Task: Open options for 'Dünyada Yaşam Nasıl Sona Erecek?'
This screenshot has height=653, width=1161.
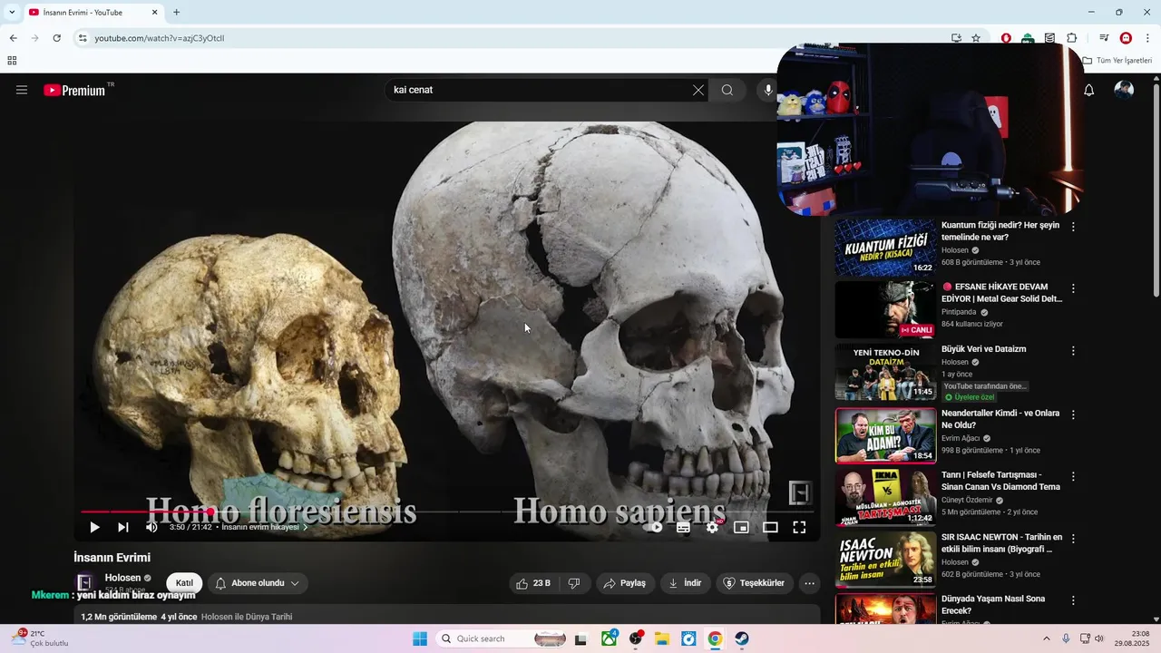Action: click(x=1073, y=600)
